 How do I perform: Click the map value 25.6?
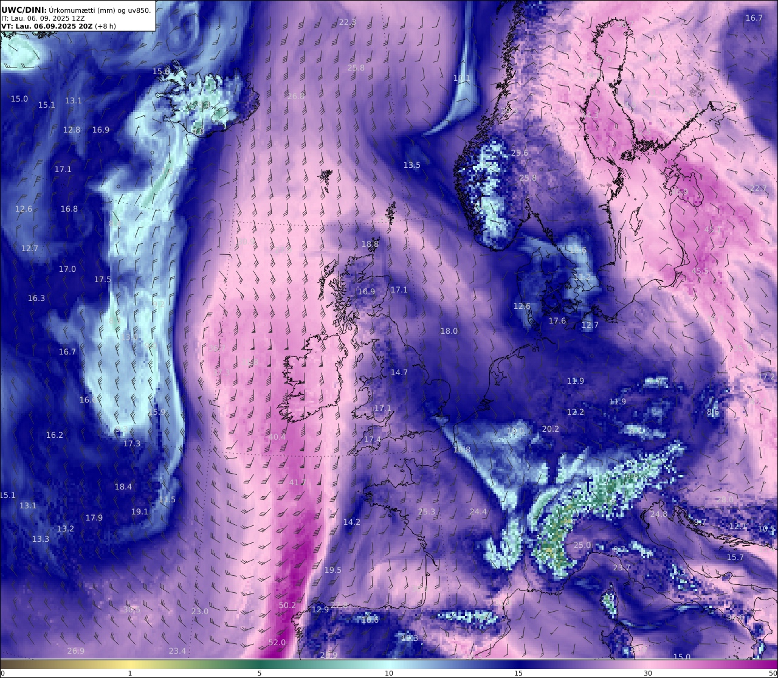pos(520,153)
